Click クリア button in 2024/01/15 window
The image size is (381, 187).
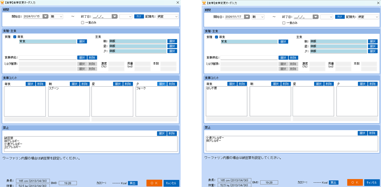click(139, 17)
